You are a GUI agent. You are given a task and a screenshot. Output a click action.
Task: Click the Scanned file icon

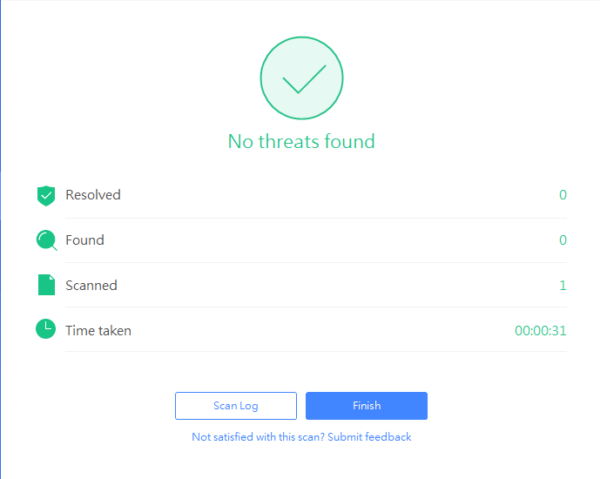46,285
